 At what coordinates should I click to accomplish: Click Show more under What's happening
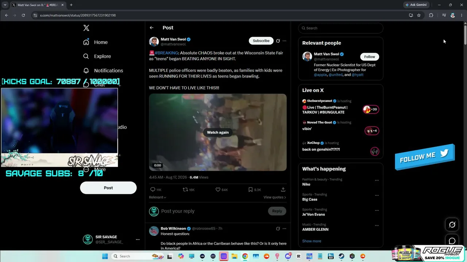(x=312, y=241)
